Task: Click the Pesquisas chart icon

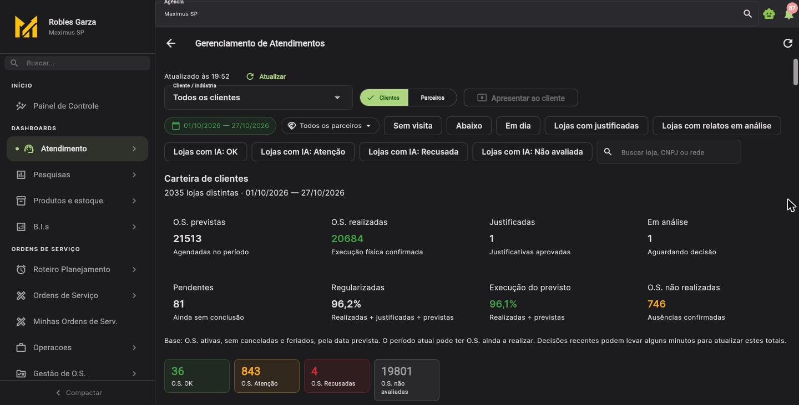Action: pyautogui.click(x=21, y=175)
